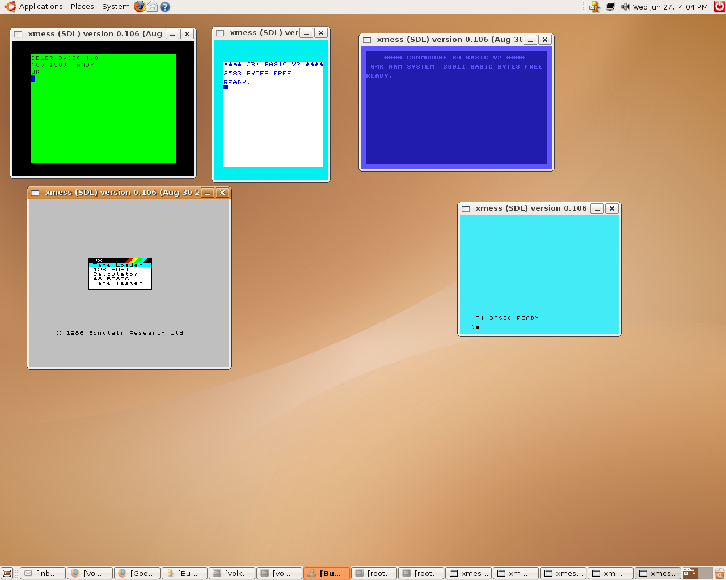Click '3583 BYTES FREE' text in CBM window
The height and width of the screenshot is (580, 726).
tap(258, 74)
